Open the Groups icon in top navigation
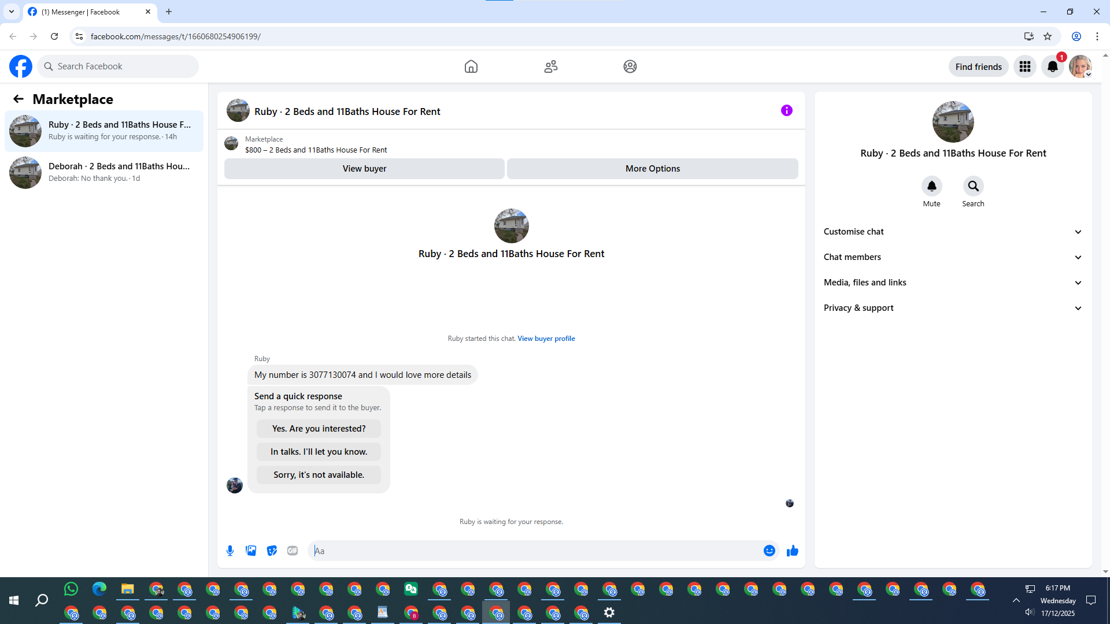The image size is (1110, 624). click(x=630, y=66)
